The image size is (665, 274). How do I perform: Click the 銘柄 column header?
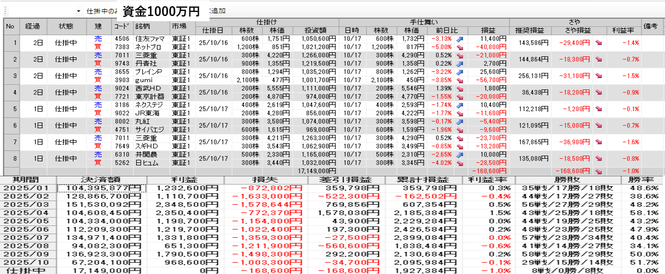151,26
